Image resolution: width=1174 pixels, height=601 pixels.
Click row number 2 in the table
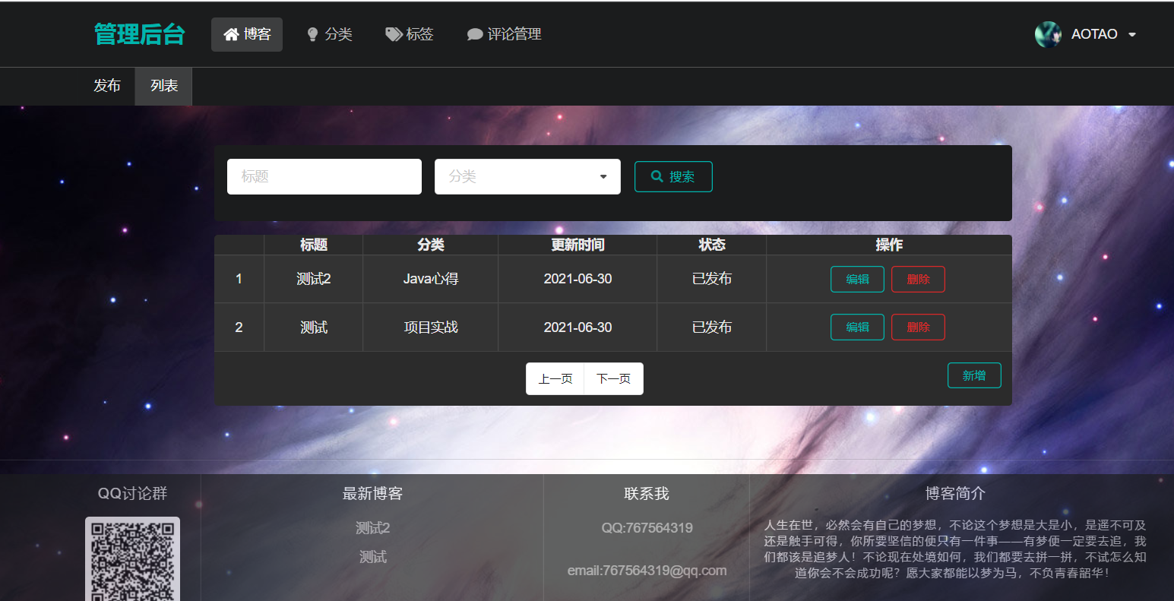pyautogui.click(x=239, y=327)
